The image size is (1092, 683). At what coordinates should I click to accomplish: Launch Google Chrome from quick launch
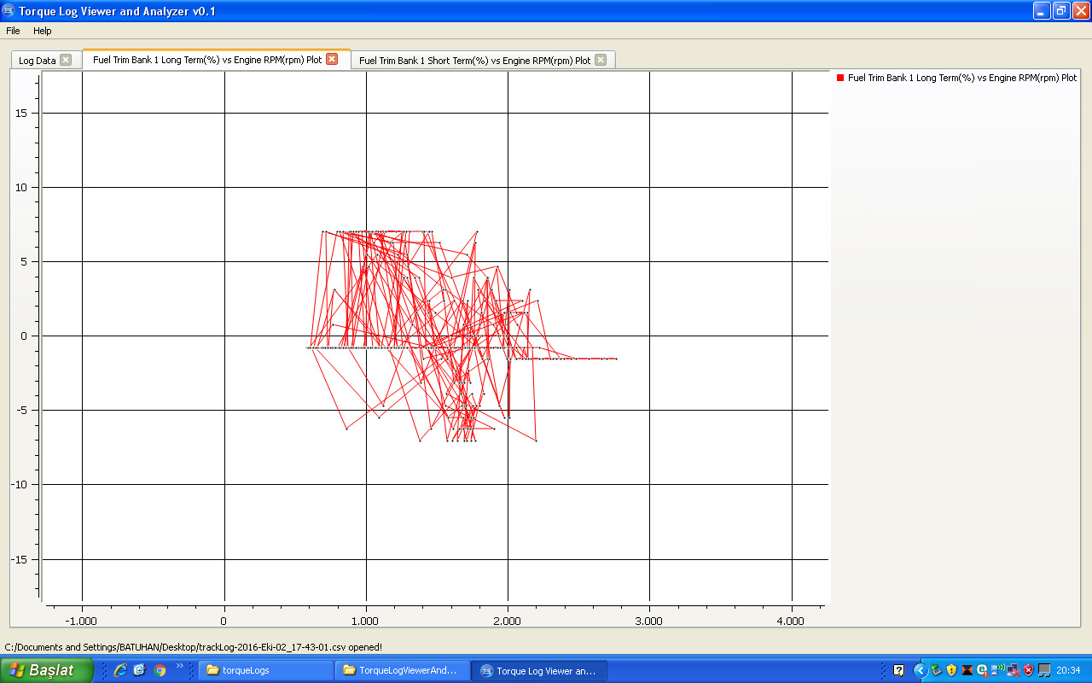160,670
